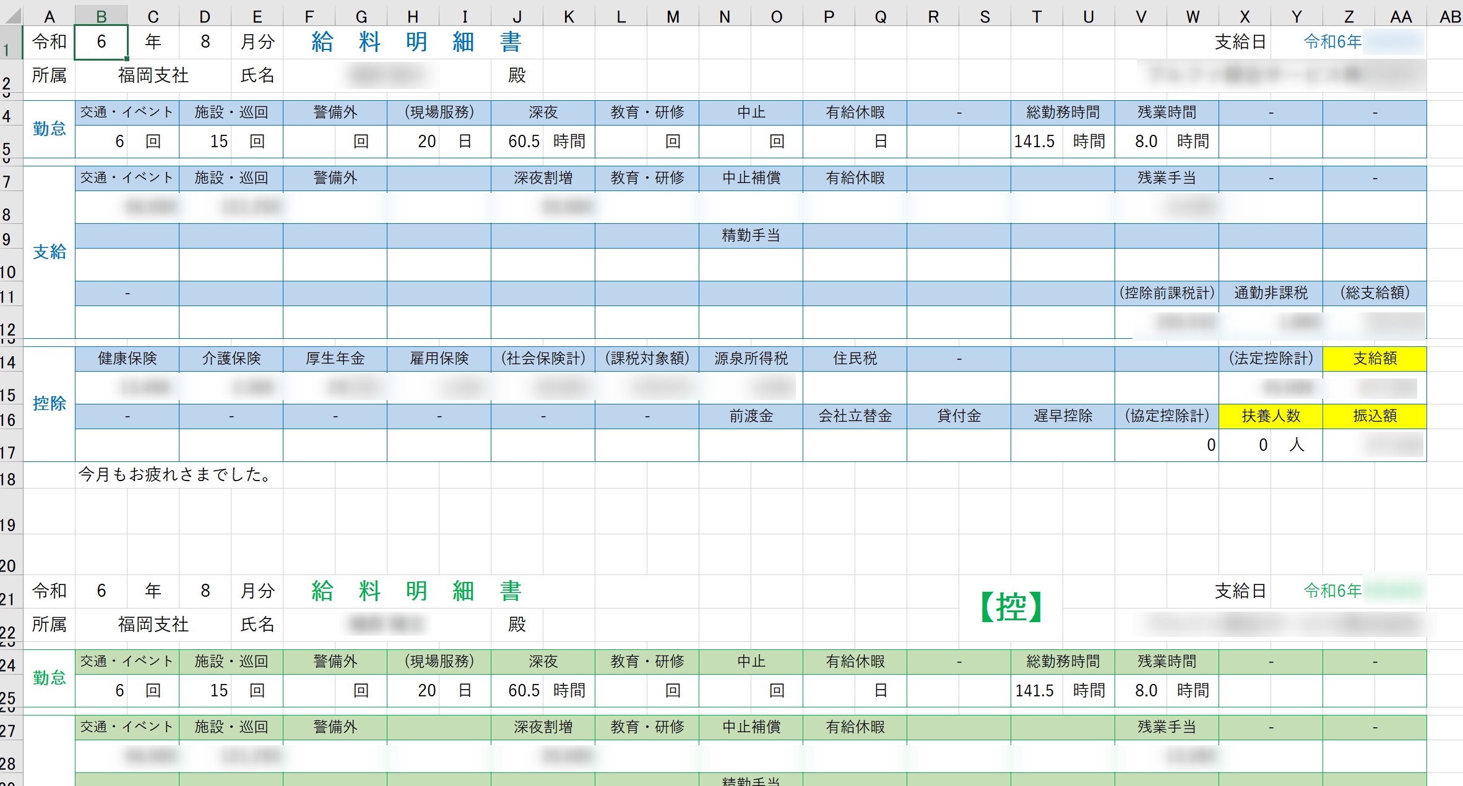This screenshot has height=786, width=1463.
Task: Click the month cell showing 8
Action: click(x=205, y=42)
